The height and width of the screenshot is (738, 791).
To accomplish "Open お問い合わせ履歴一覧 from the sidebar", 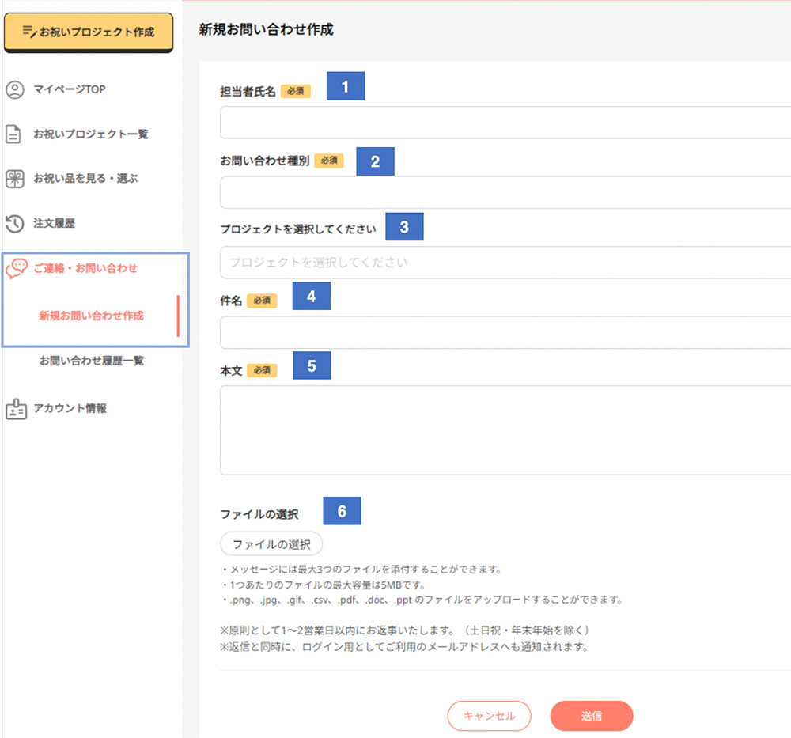I will click(91, 361).
